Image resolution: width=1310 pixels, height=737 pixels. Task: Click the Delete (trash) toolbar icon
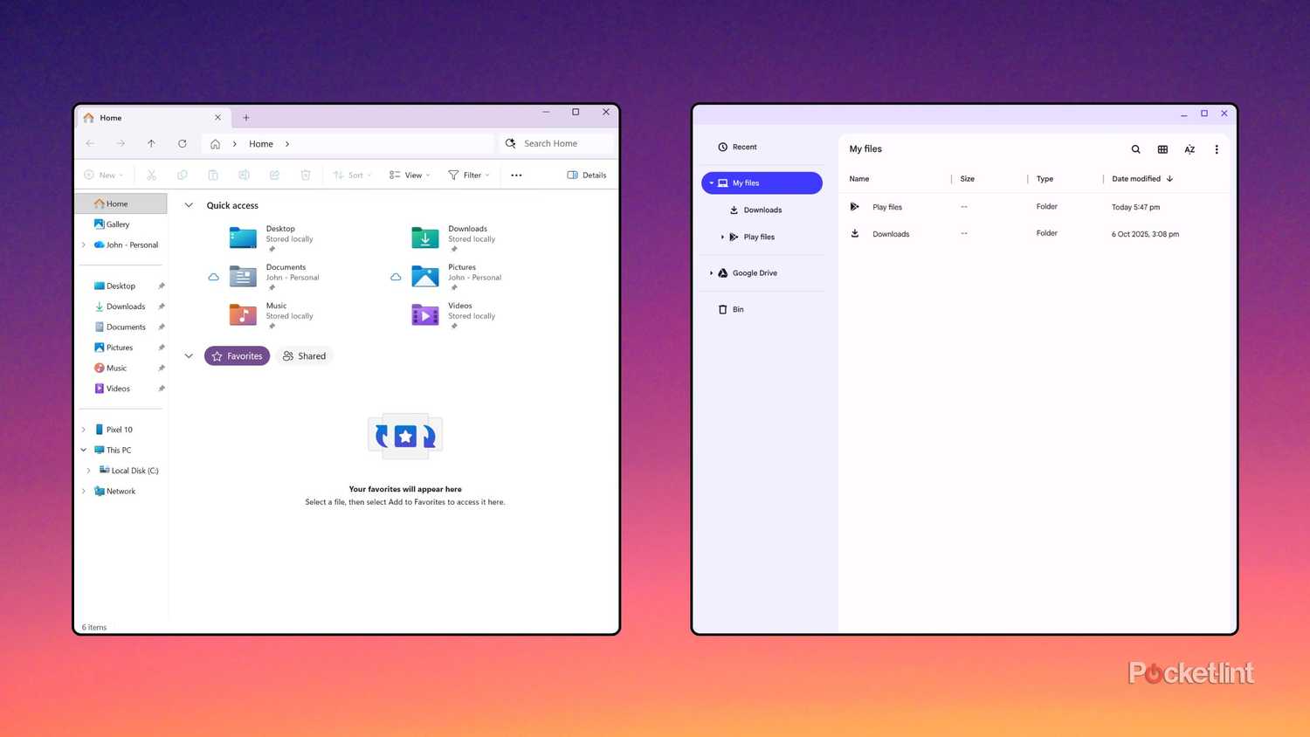[305, 175]
